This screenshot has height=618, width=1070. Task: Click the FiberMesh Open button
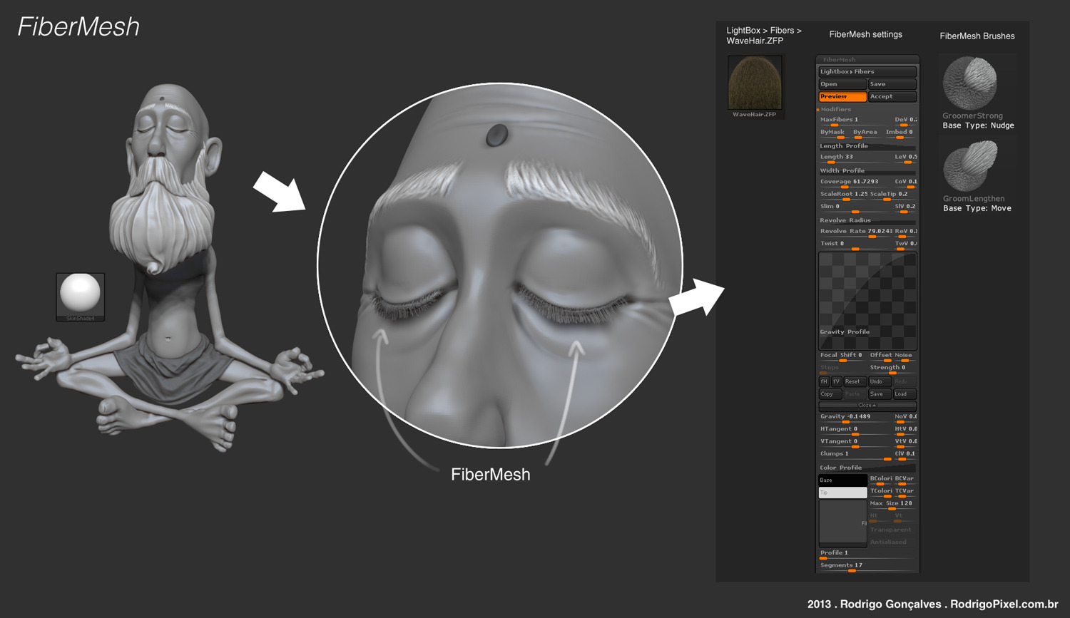[842, 84]
